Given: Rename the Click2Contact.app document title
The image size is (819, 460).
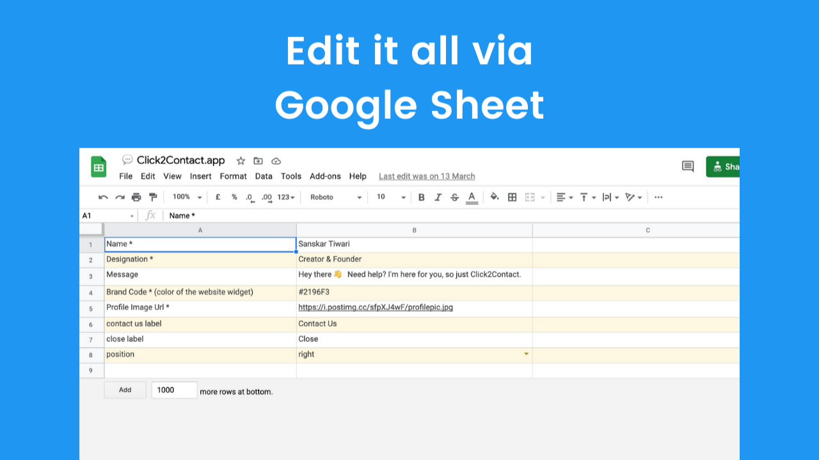Looking at the screenshot, I should point(180,160).
